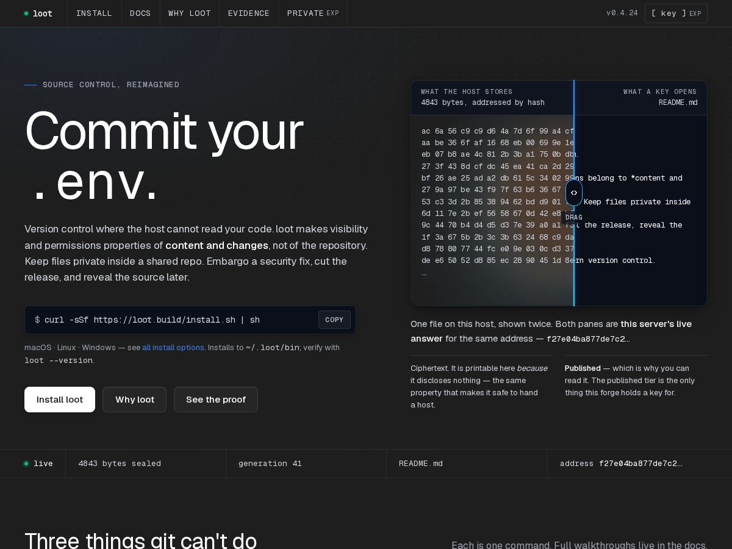Image resolution: width=732 pixels, height=549 pixels.
Task: Click the hash 'f27e04ba877de7c2…' under the panel
Action: coord(588,339)
